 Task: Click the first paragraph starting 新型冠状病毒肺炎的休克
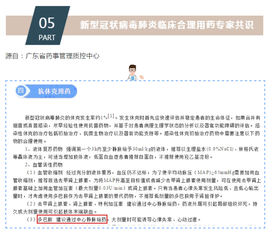(137, 129)
